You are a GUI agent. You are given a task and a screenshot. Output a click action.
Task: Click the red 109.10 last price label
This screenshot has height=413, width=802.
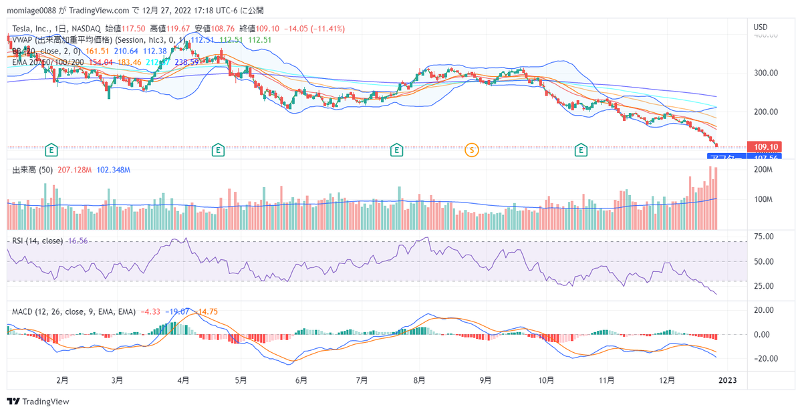[765, 146]
